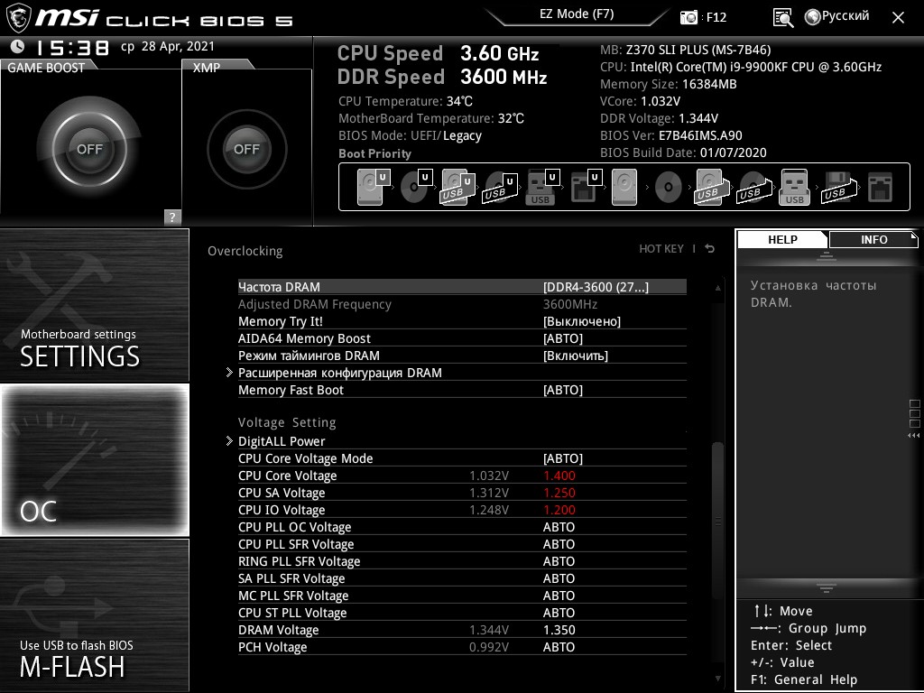Select legacy USB hard disk boot icon
This screenshot has width=924, height=693.
(x=712, y=187)
